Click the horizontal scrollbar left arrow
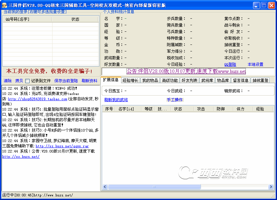The image size is (277, 200). pos(105,187)
